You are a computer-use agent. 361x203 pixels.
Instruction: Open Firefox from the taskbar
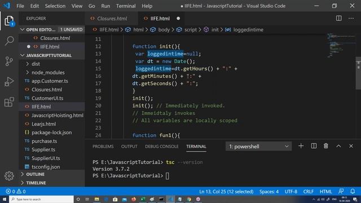134,199
